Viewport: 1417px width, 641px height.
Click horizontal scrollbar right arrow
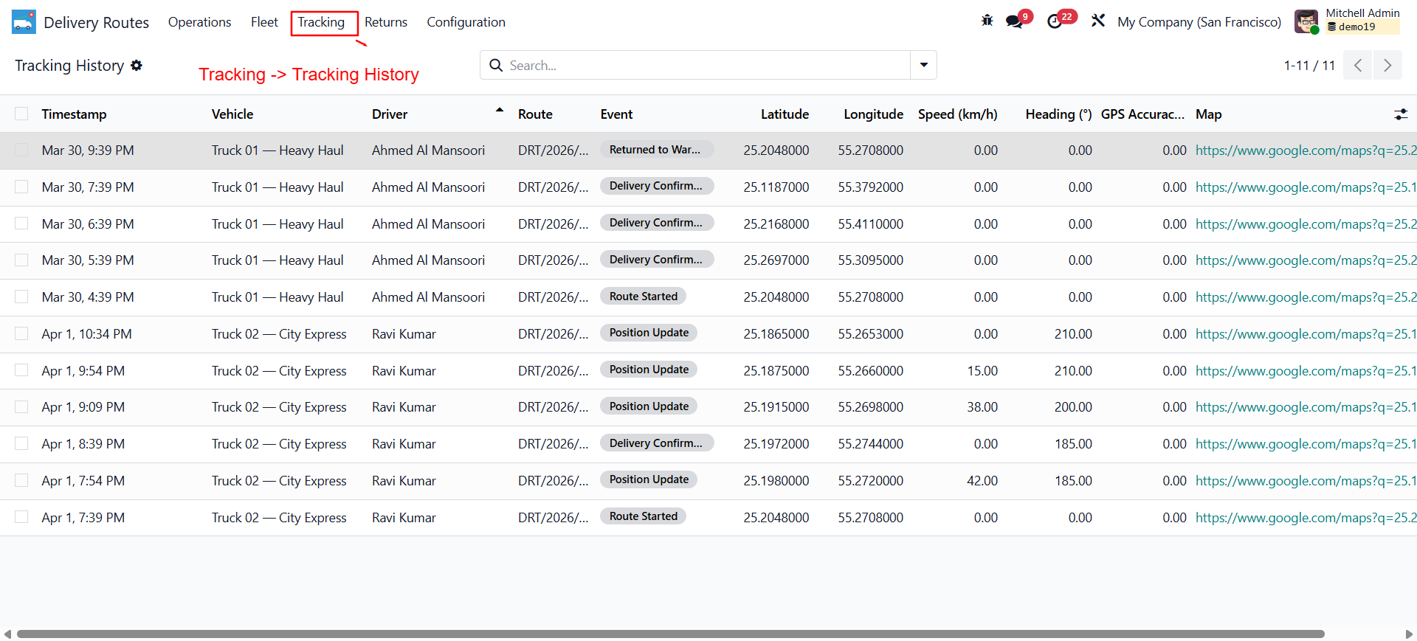pyautogui.click(x=1409, y=634)
